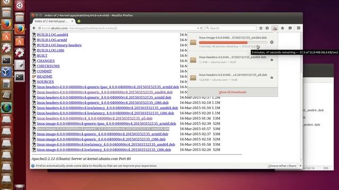Open the COMMIT link
Viewport: 339px width, 190px height.
click(x=44, y=71)
